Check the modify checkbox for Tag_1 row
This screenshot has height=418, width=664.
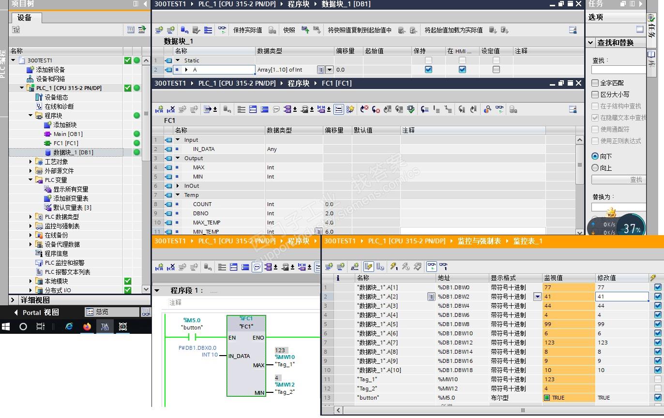point(658,379)
